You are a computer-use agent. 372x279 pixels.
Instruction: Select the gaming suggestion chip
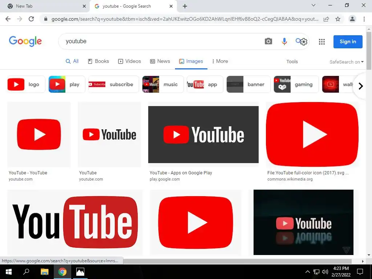tap(296, 84)
